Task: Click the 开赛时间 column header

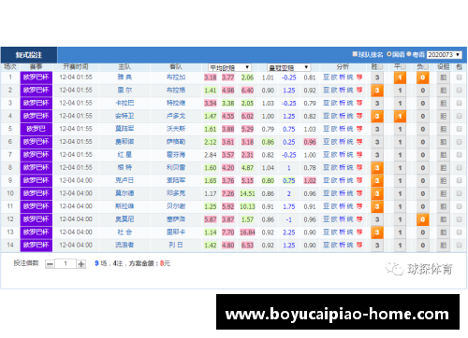Action: [76, 67]
